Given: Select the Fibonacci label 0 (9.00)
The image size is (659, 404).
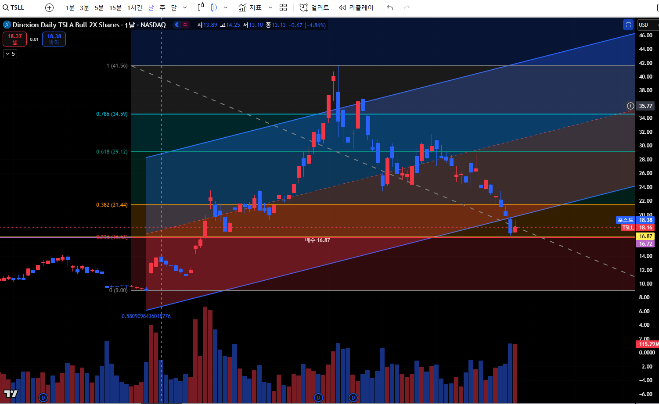Looking at the screenshot, I should point(118,290).
